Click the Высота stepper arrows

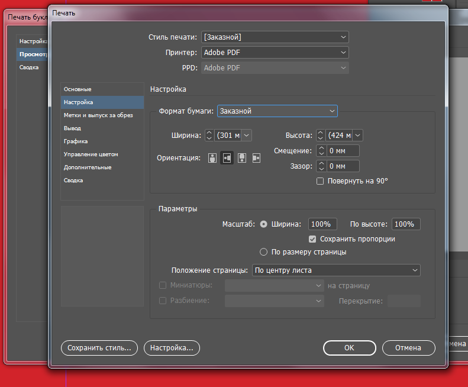tap(321, 136)
